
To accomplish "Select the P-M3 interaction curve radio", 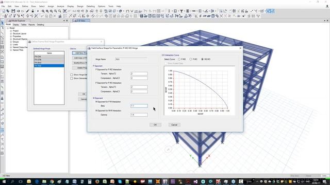I will coord(191,60).
